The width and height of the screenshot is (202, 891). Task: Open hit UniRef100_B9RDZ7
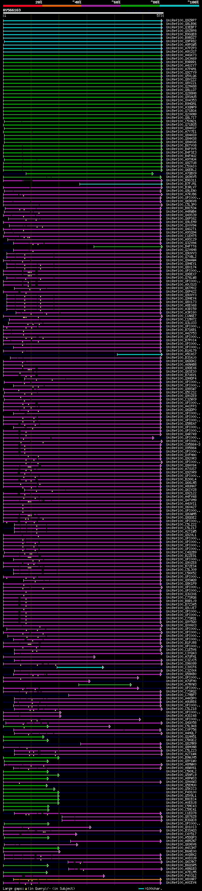tap(181, 38)
